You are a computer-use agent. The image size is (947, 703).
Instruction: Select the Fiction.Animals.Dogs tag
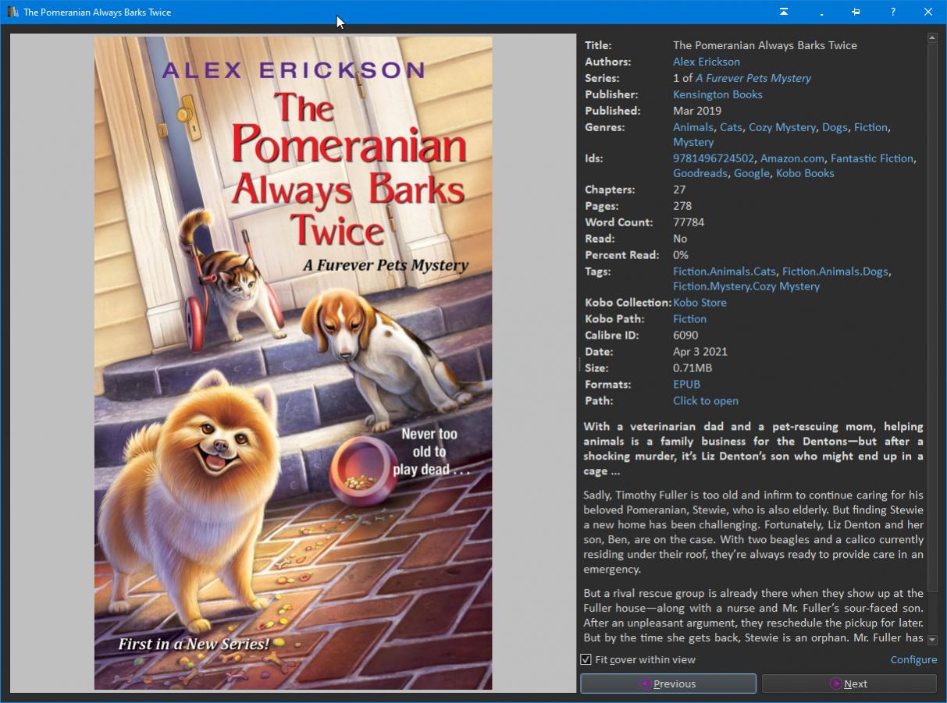point(835,272)
